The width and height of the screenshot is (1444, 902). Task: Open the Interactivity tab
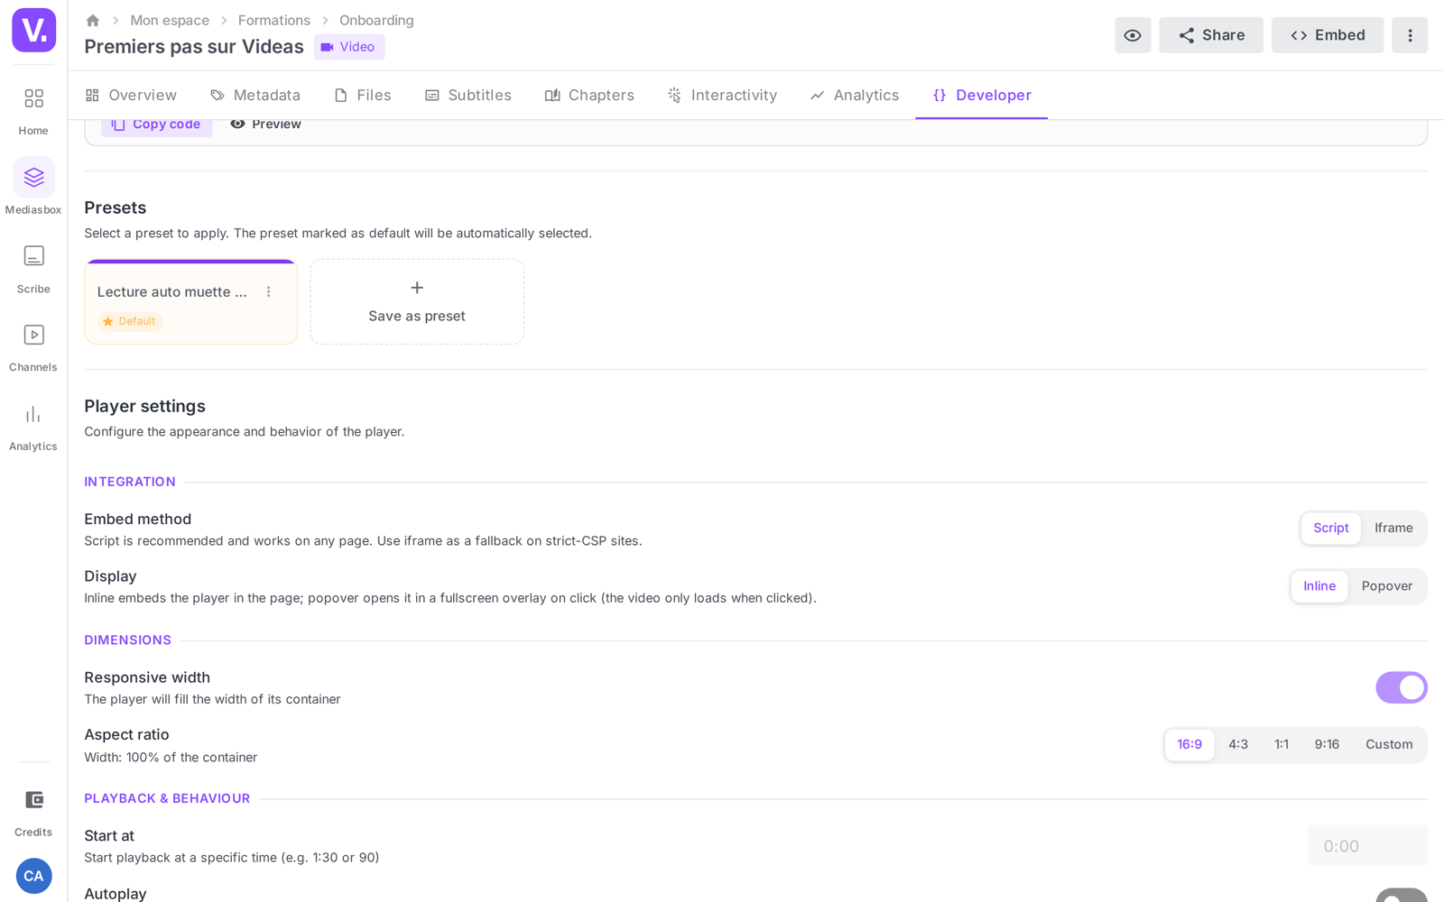tap(722, 96)
